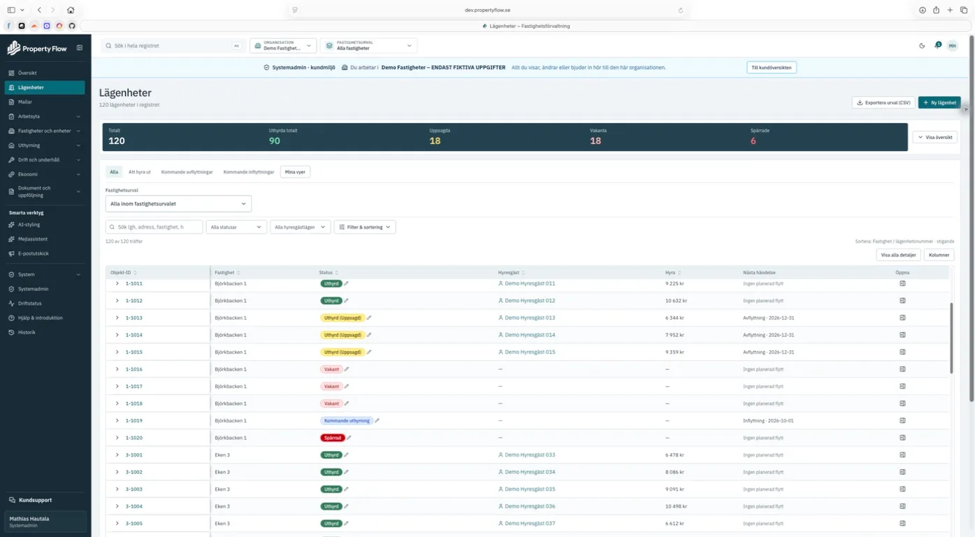975x537 pixels.
Task: Edit status pencil for blocked apartment 1-1020
Action: (x=349, y=438)
